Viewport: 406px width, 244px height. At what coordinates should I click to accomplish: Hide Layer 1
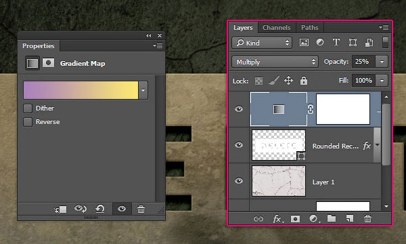[239, 181]
